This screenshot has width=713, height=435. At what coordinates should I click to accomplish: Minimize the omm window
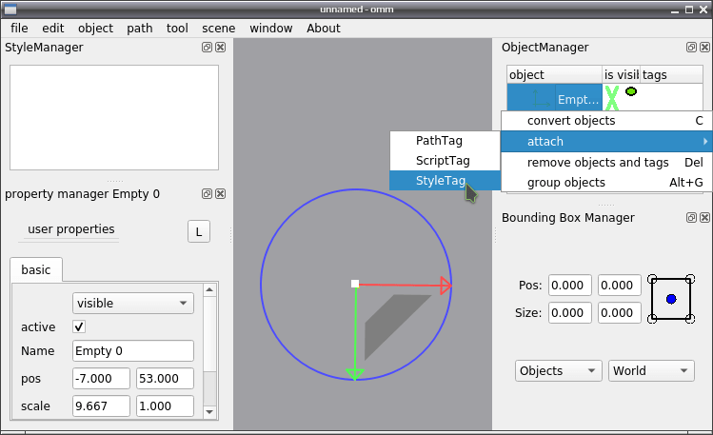(675, 10)
